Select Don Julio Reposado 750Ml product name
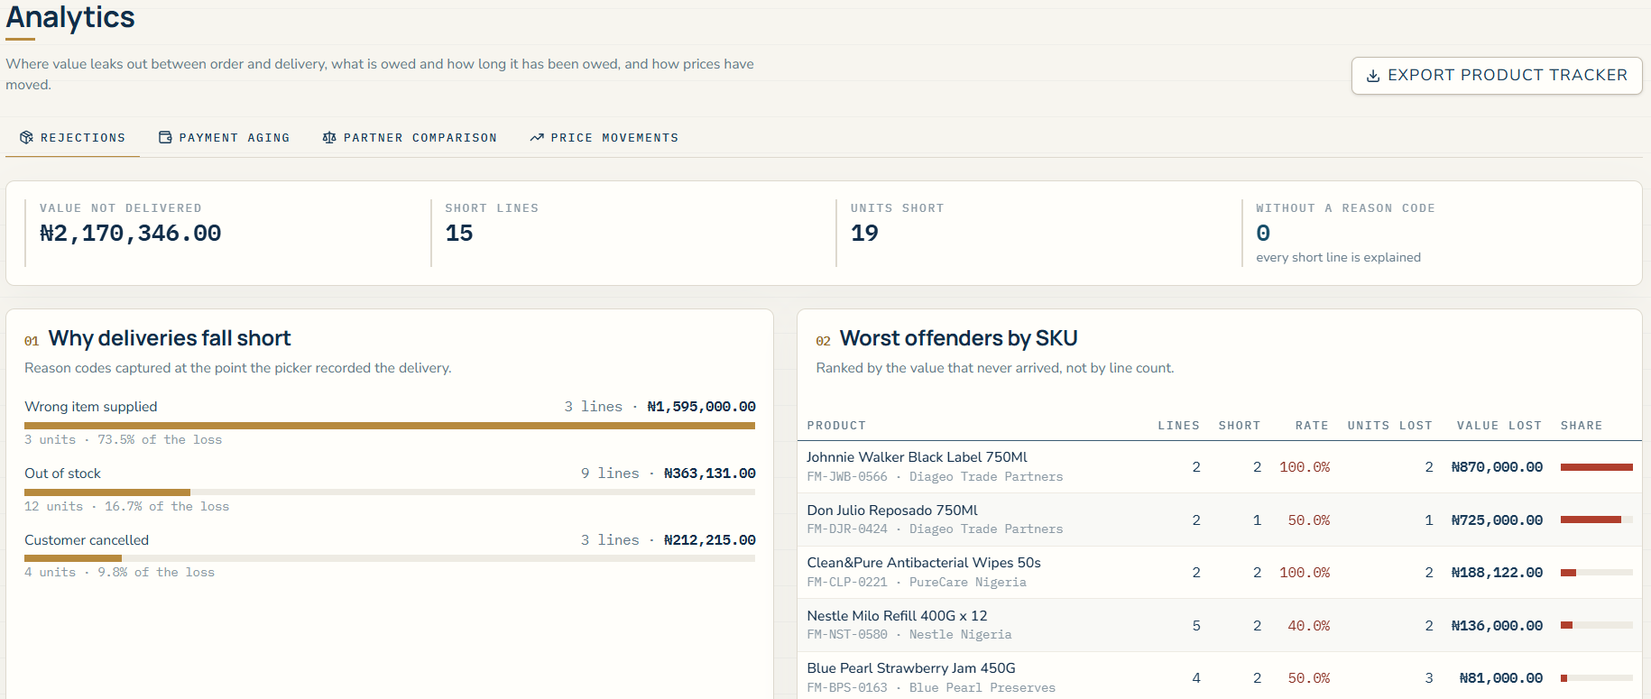This screenshot has height=699, width=1651. 892,510
